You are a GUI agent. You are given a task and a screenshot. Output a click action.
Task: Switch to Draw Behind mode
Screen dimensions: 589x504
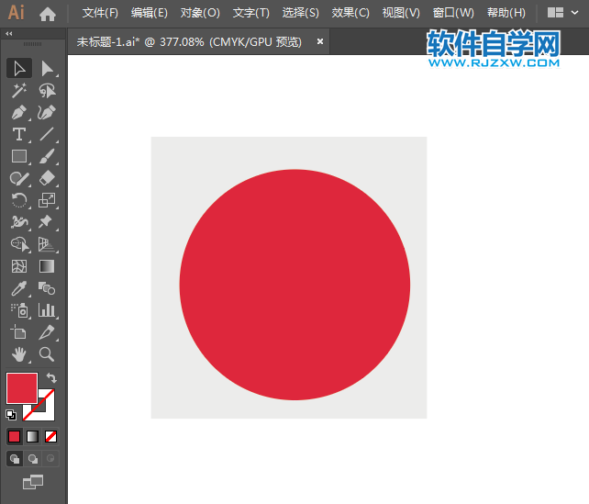click(33, 458)
